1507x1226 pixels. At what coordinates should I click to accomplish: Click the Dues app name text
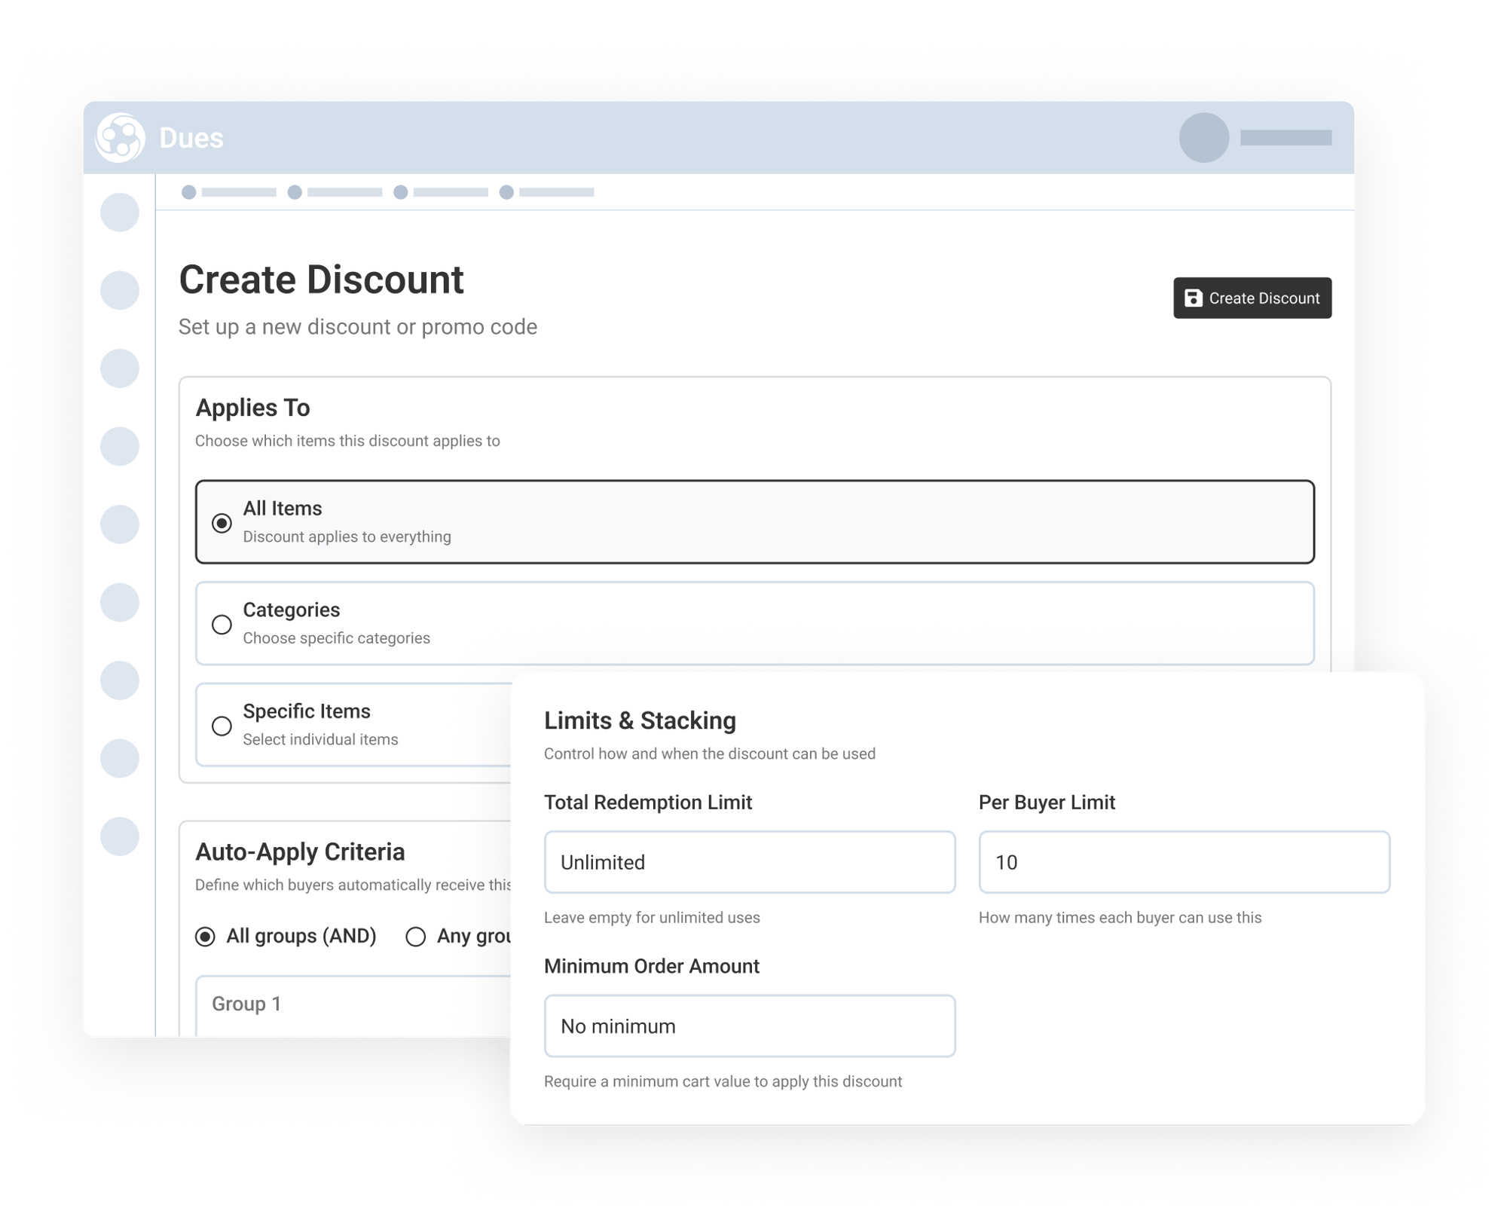[191, 138]
